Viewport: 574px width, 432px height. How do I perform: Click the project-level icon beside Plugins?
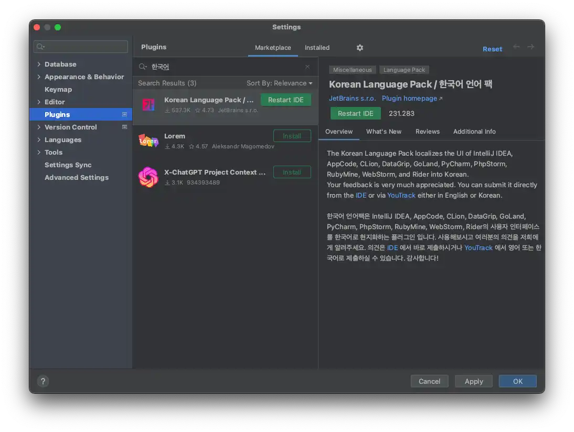124,114
